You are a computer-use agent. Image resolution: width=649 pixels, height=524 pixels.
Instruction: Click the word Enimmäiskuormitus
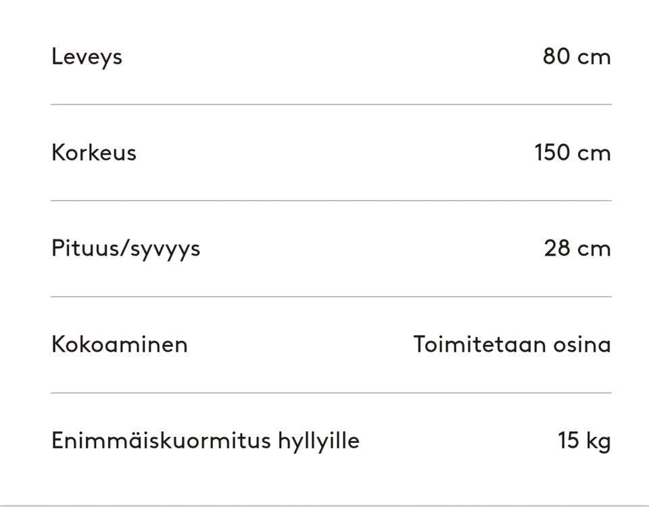pos(161,440)
